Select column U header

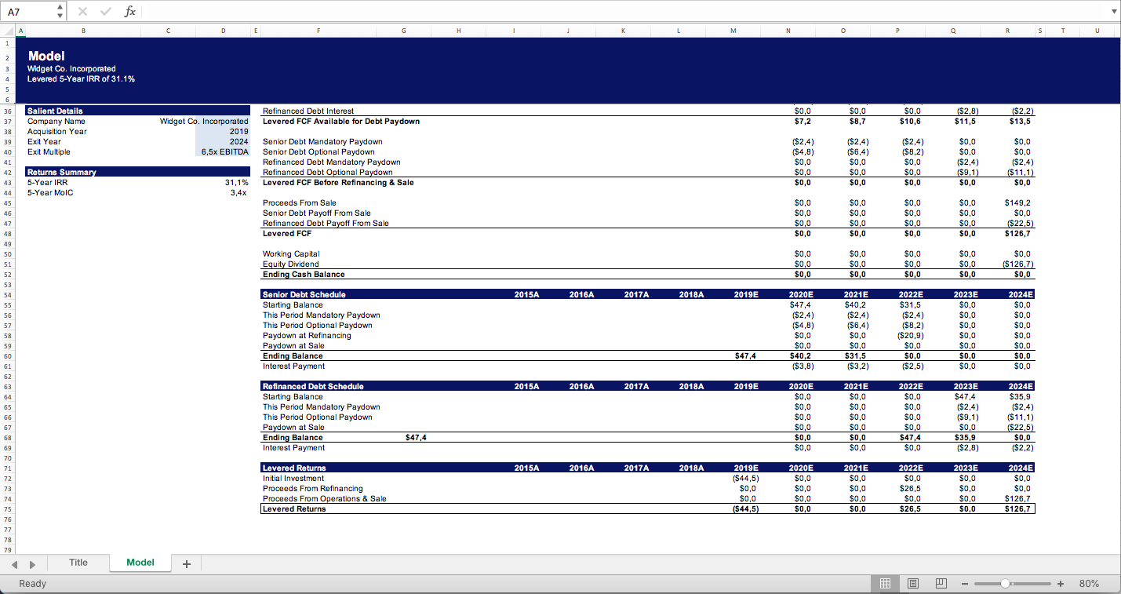click(x=1097, y=31)
